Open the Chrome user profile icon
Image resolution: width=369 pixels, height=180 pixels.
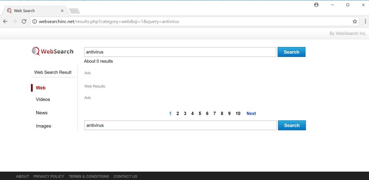[316, 5]
